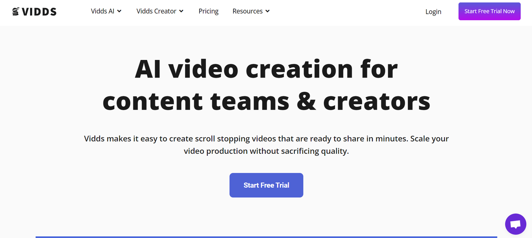Click the word 'creators' in the headline
The image size is (532, 238).
(376, 101)
